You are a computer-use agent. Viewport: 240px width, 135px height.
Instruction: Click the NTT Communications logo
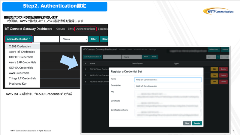coord(218,11)
